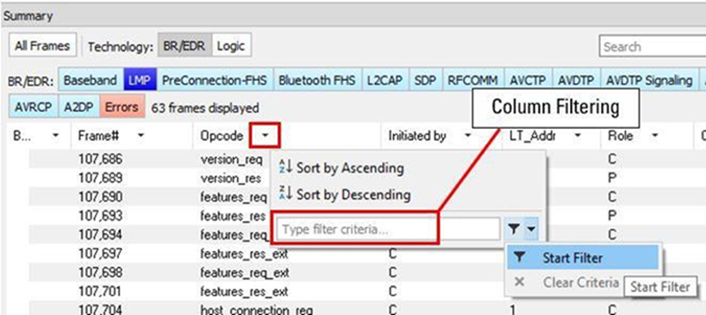Expand the Frame# column filter arrow
This screenshot has height=315, width=706.
141,135
